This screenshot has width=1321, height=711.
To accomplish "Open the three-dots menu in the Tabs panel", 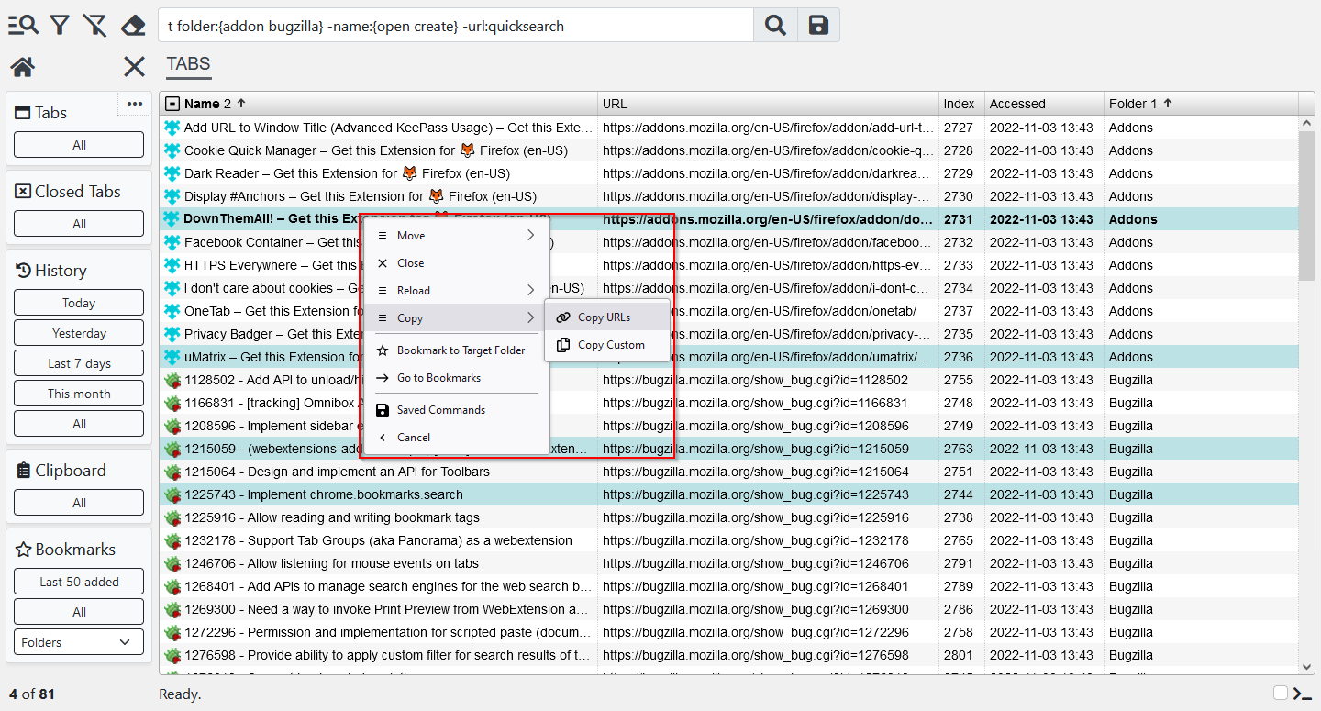I will tap(135, 104).
